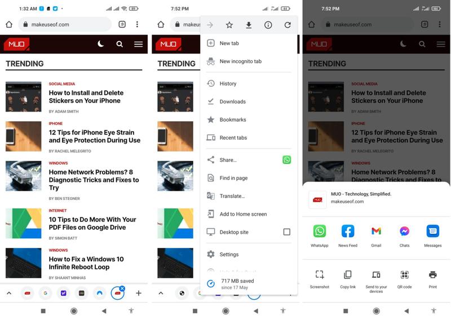Click MUO logo in left phone
Screen dimensions: 451x320
point(16,44)
